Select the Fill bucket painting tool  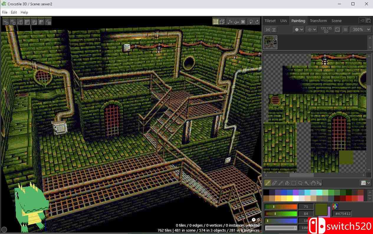pos(287,183)
